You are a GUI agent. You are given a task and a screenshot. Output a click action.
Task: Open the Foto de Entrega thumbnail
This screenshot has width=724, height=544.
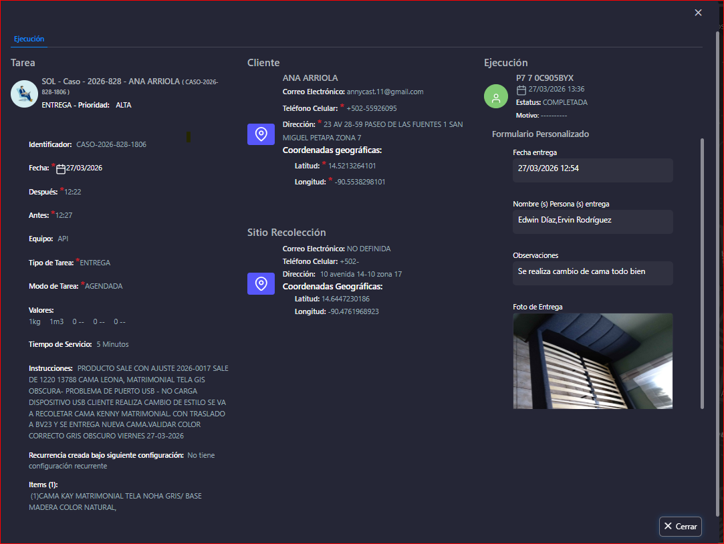[592, 361]
